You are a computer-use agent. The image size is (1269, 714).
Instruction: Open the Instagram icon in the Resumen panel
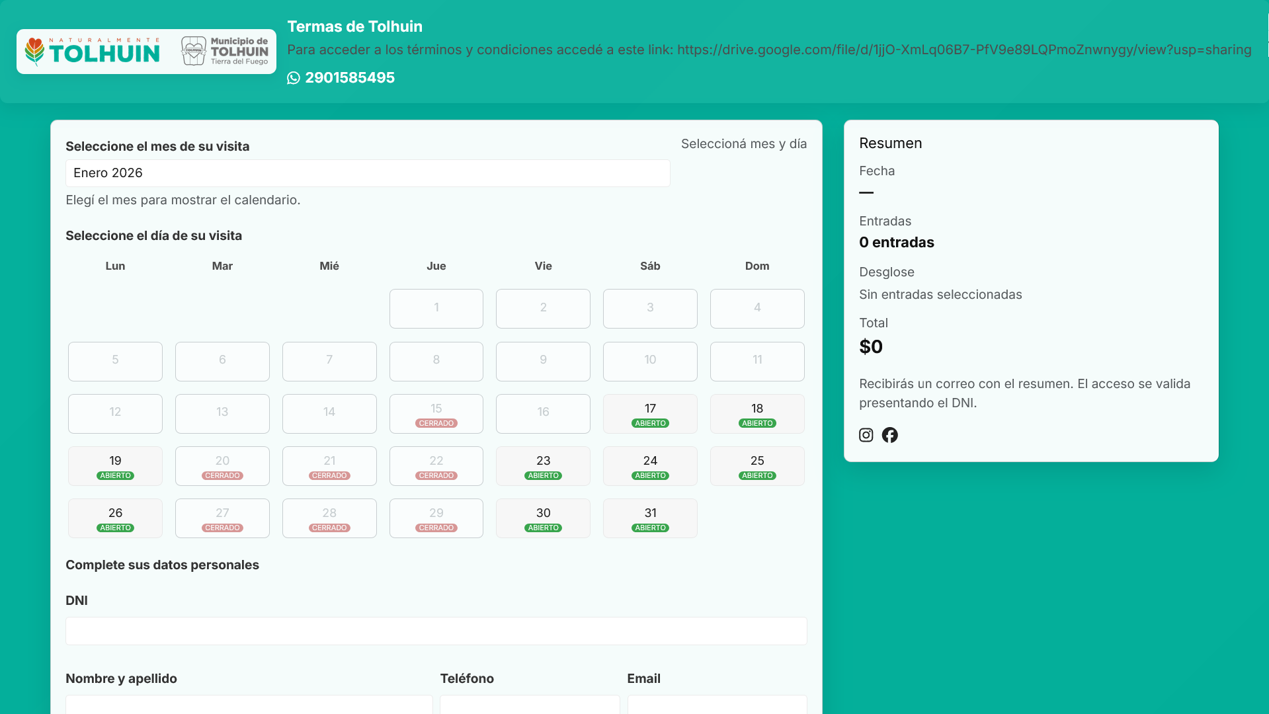tap(866, 435)
